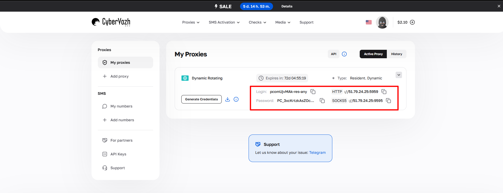Viewport: 503px width, 193px height.
Task: Copy the HTTP proxy address
Action: (x=384, y=92)
